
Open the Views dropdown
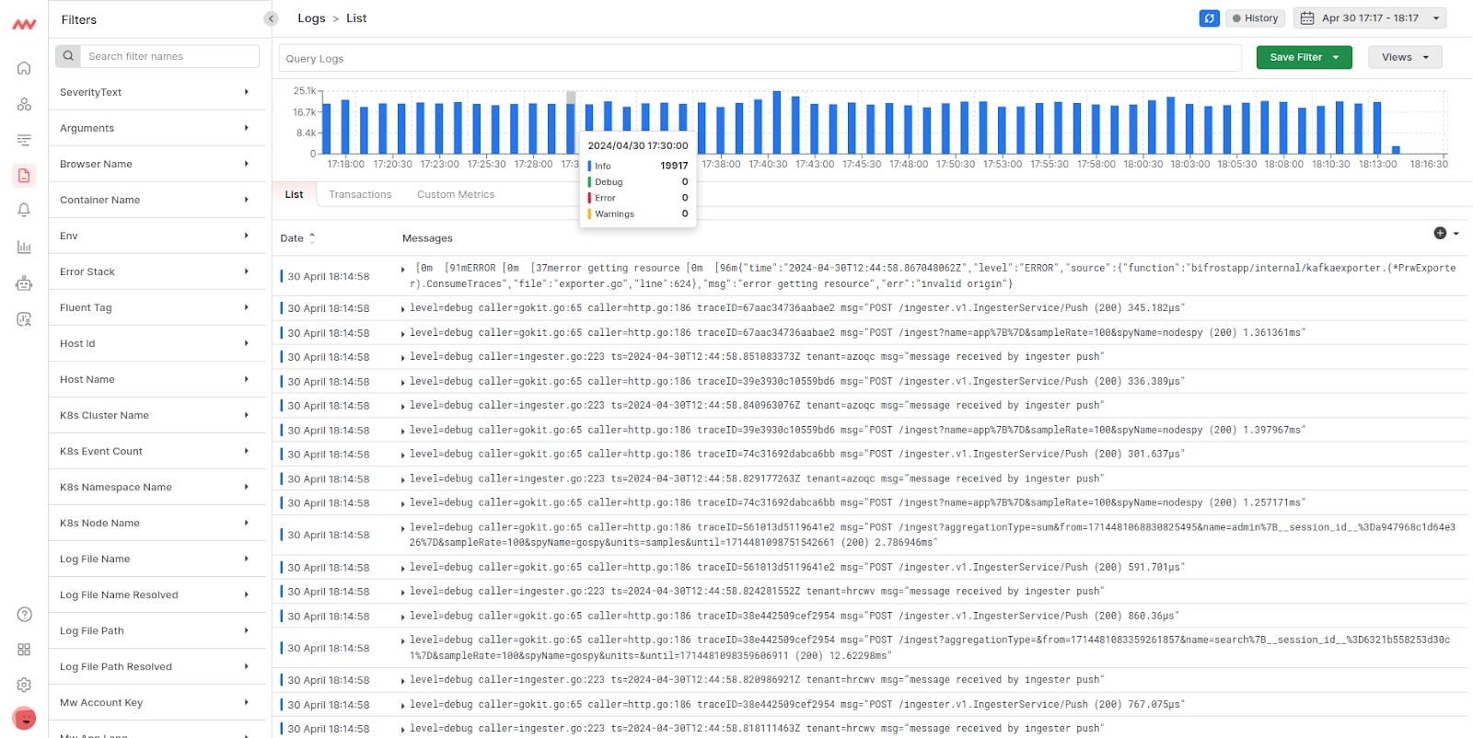pyautogui.click(x=1405, y=57)
